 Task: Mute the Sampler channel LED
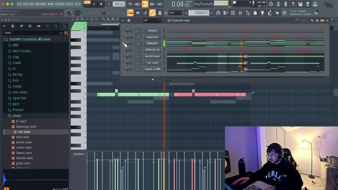point(123,31)
